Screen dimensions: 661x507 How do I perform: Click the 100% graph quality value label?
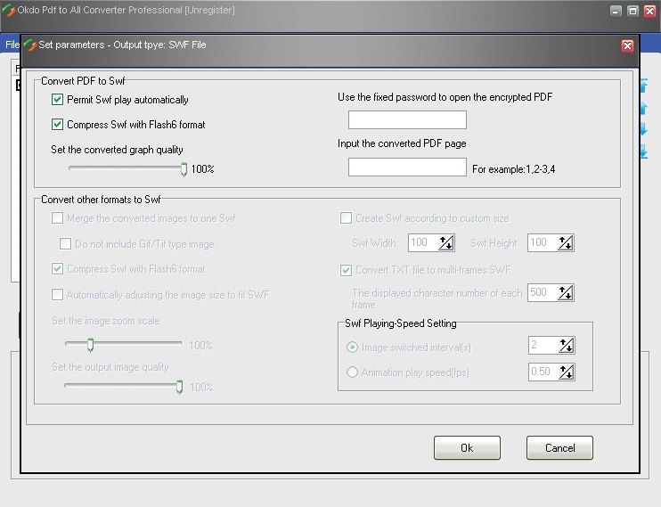point(203,169)
